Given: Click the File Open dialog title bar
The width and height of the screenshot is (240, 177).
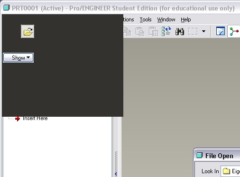Looking at the screenshot, I should 217,156.
